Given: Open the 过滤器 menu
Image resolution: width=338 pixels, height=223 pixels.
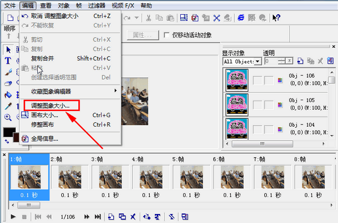Looking at the screenshot, I should (x=96, y=6).
